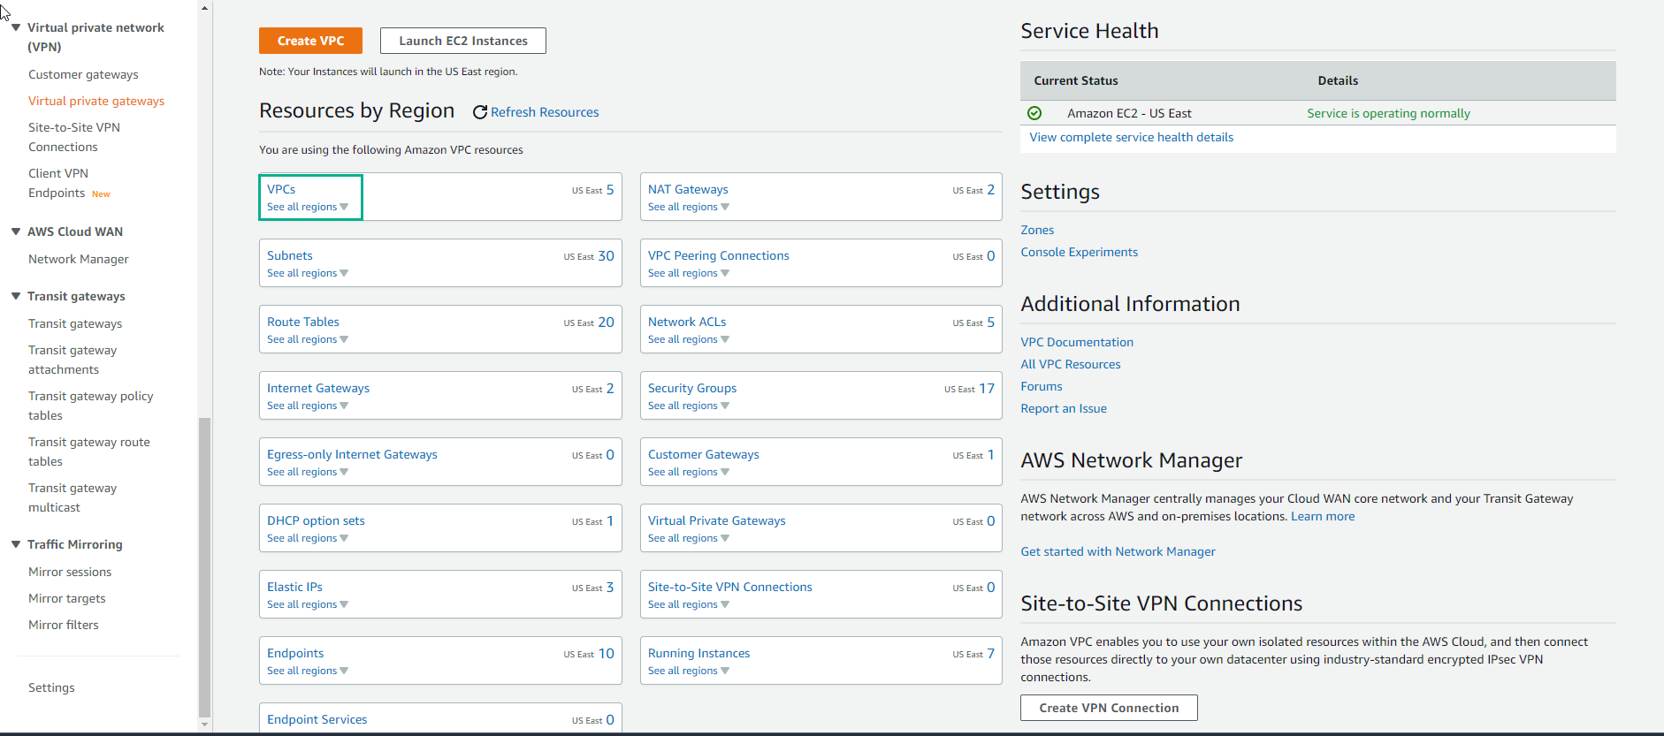Expand See all regions under DHCP option sets
This screenshot has height=736, width=1664.
tap(308, 538)
